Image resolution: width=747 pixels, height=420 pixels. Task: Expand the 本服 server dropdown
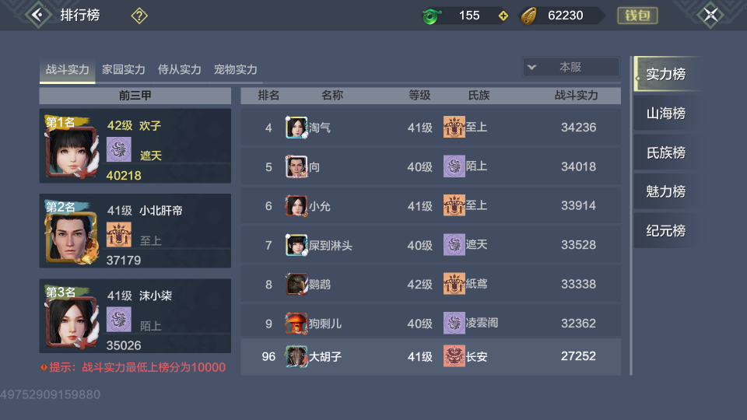(x=570, y=67)
